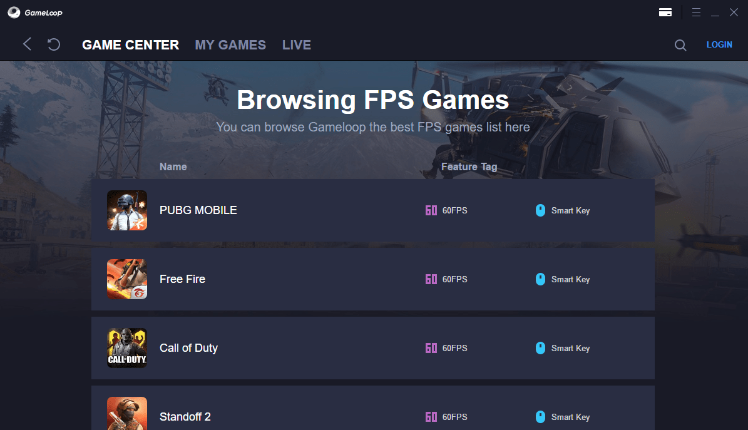Viewport: 748px width, 430px height.
Task: Click the Smart Key label in Free Fire row
Action: pyautogui.click(x=570, y=280)
